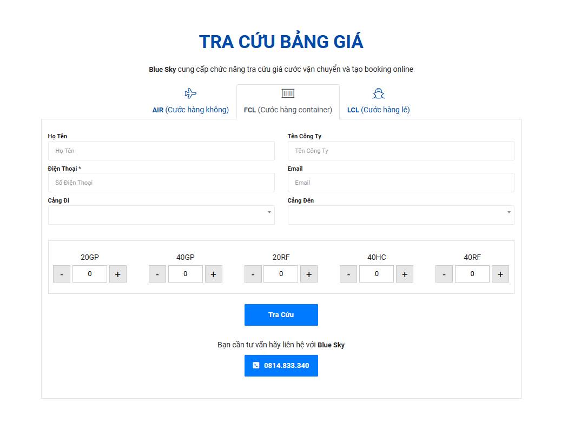The width and height of the screenshot is (574, 430).
Task: Click the Tra Cứu button
Action: click(x=281, y=315)
